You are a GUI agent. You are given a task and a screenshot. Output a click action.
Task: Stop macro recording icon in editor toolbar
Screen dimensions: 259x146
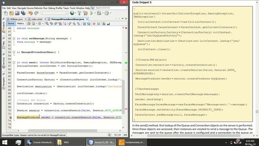click(98, 24)
